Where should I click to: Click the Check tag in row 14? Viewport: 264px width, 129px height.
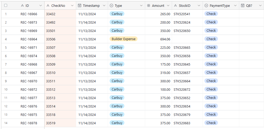click(x=211, y=123)
